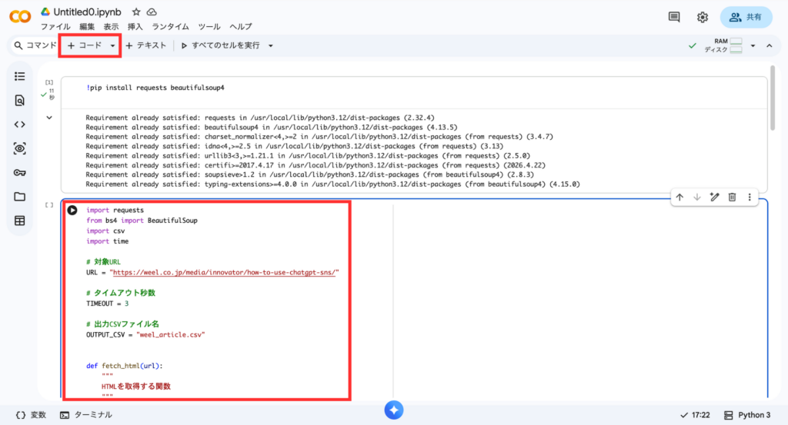Screen dimensions: 788x425
Task: Click the Python 3 runtime indicator
Action: point(747,415)
